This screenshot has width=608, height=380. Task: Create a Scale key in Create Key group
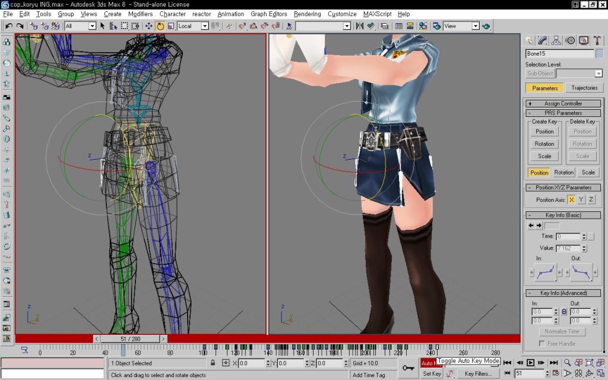pyautogui.click(x=544, y=156)
